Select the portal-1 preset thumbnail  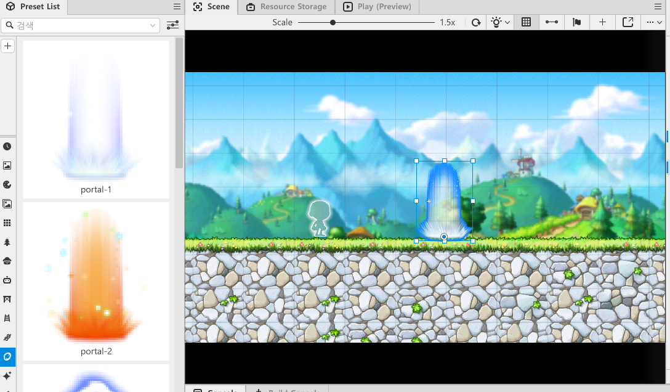point(96,120)
